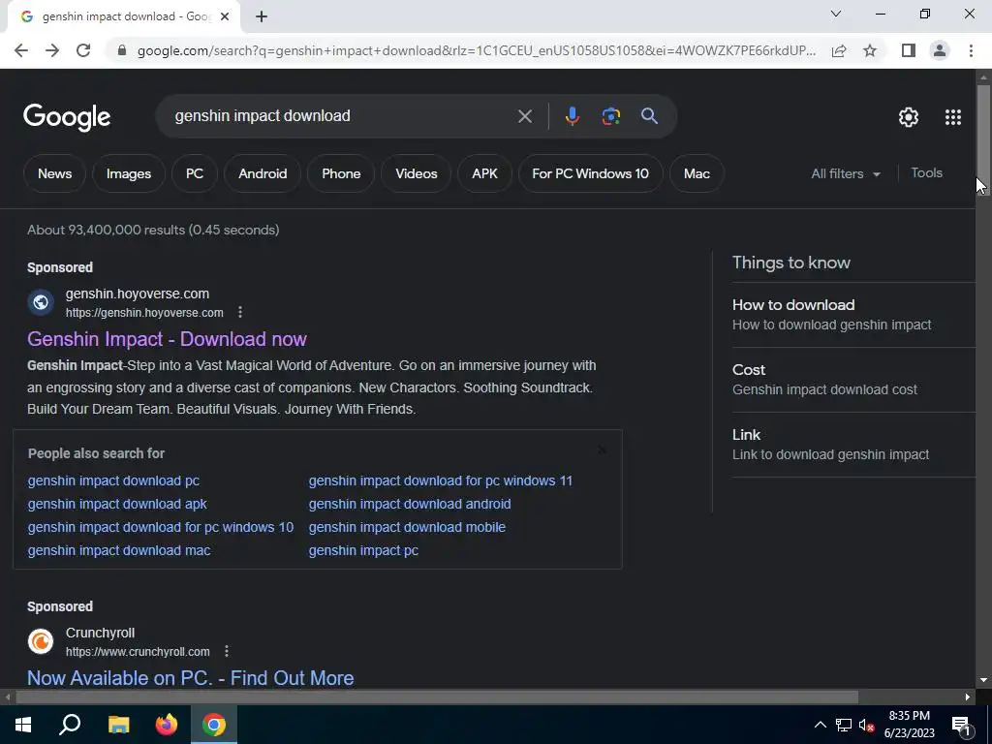
Task: Open the Google apps grid
Action: coord(953,117)
